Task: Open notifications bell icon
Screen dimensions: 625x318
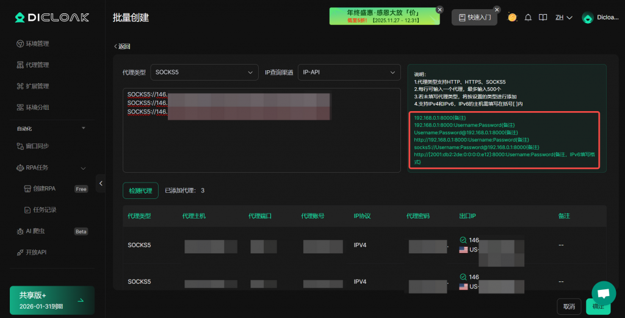Action: coord(529,18)
